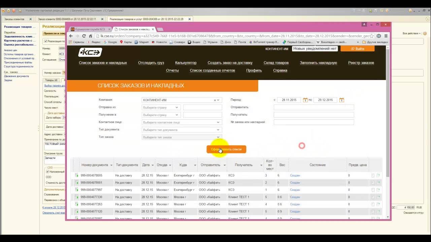The image size is (431, 242).
Task: Open filter arrow on Дата column
Action: point(153,165)
